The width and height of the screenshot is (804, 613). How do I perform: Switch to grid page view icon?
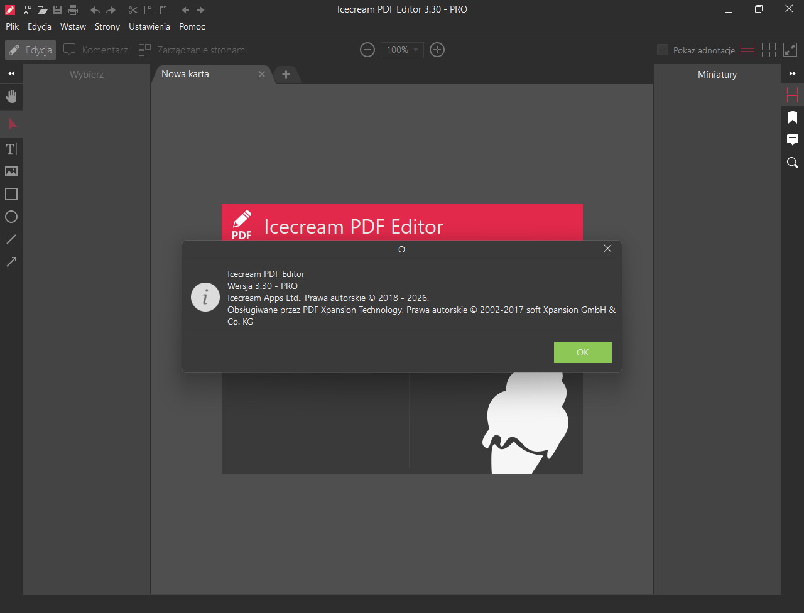(769, 50)
